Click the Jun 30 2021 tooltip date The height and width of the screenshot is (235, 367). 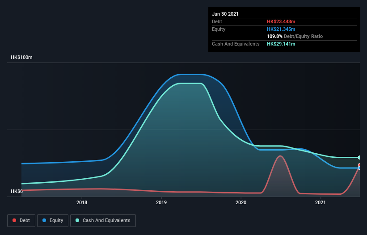(x=225, y=14)
